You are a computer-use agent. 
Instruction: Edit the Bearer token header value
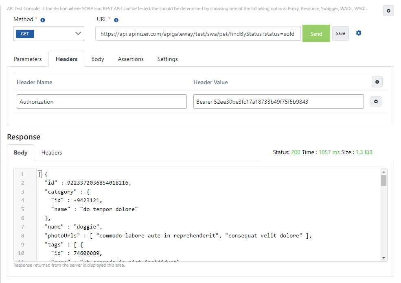point(278,101)
